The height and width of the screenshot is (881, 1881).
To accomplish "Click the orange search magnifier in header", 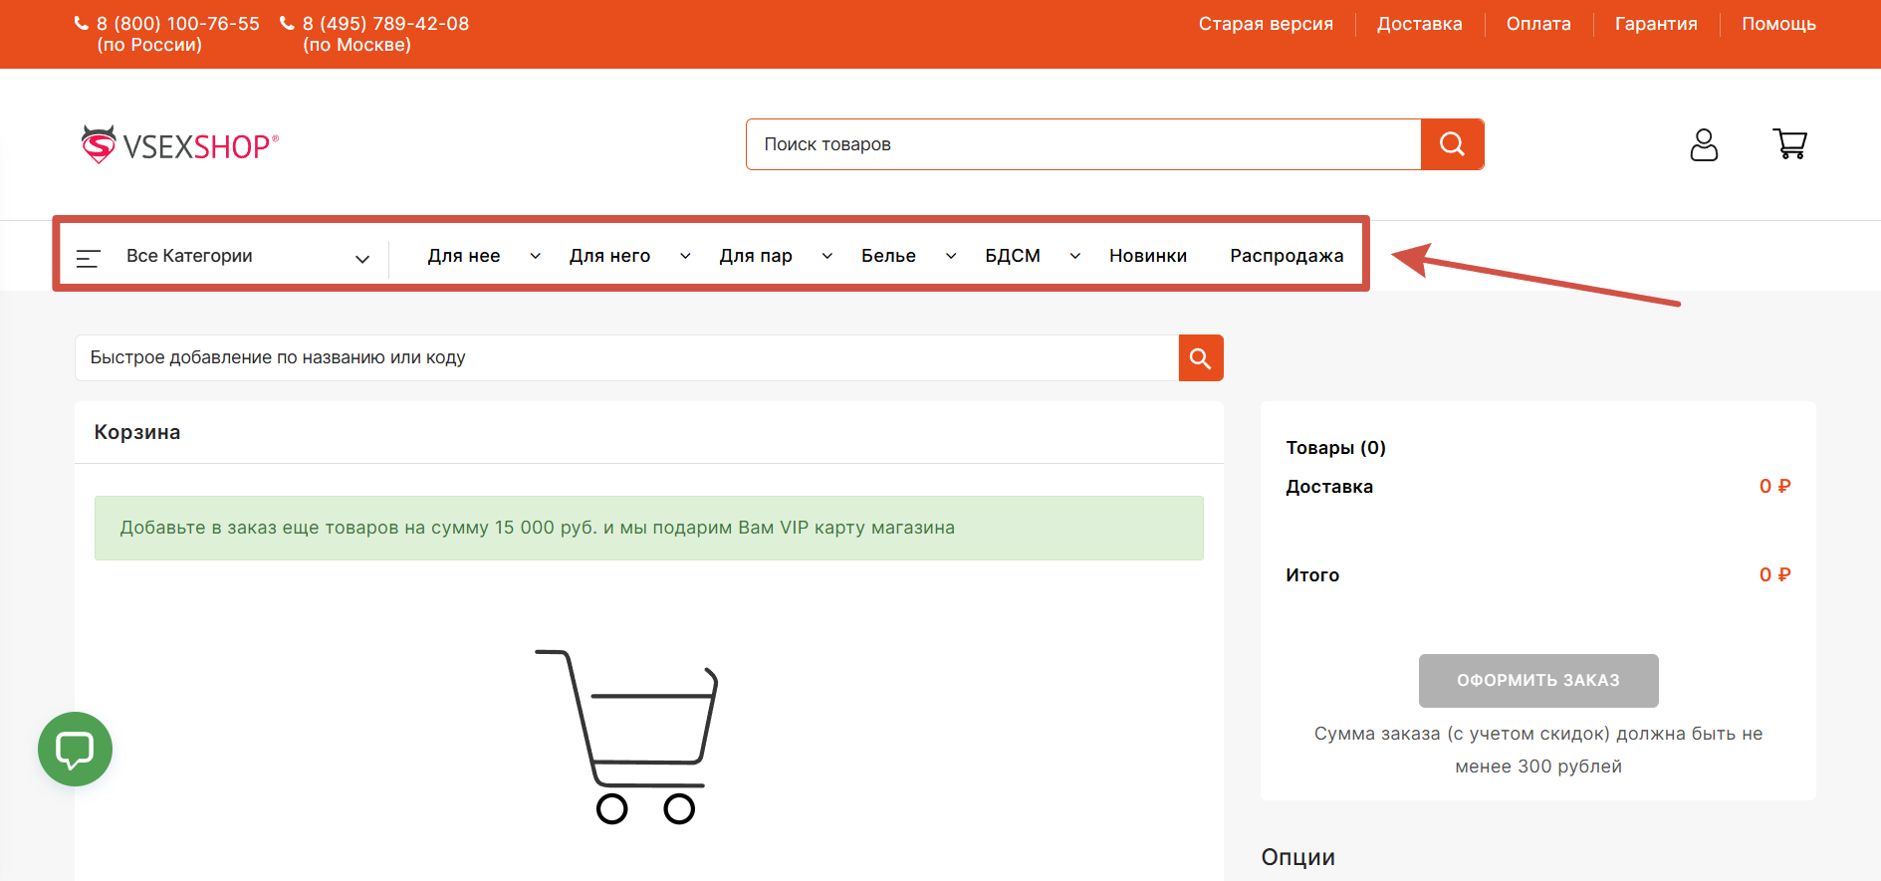I will coord(1452,144).
